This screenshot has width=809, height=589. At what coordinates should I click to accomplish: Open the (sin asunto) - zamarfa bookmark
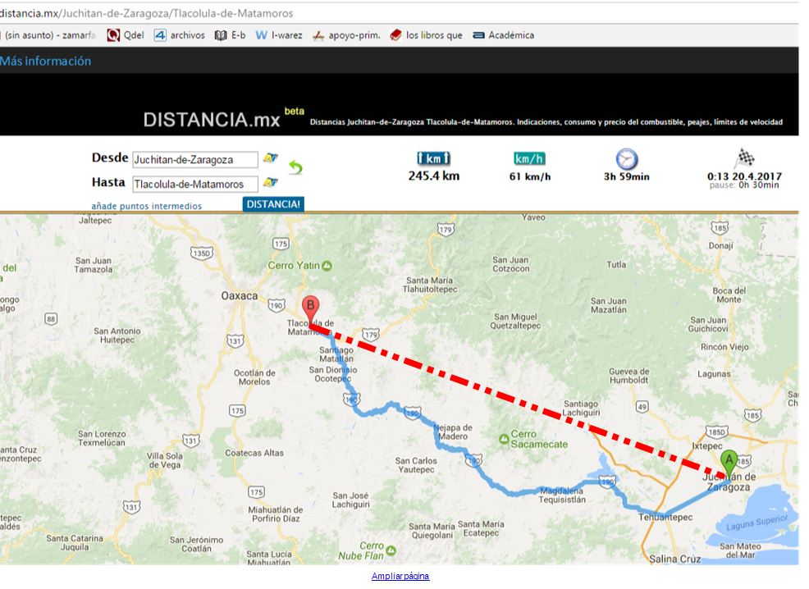48,35
